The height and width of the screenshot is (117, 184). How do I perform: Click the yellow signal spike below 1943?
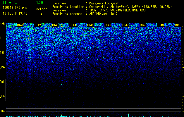[61, 115]
